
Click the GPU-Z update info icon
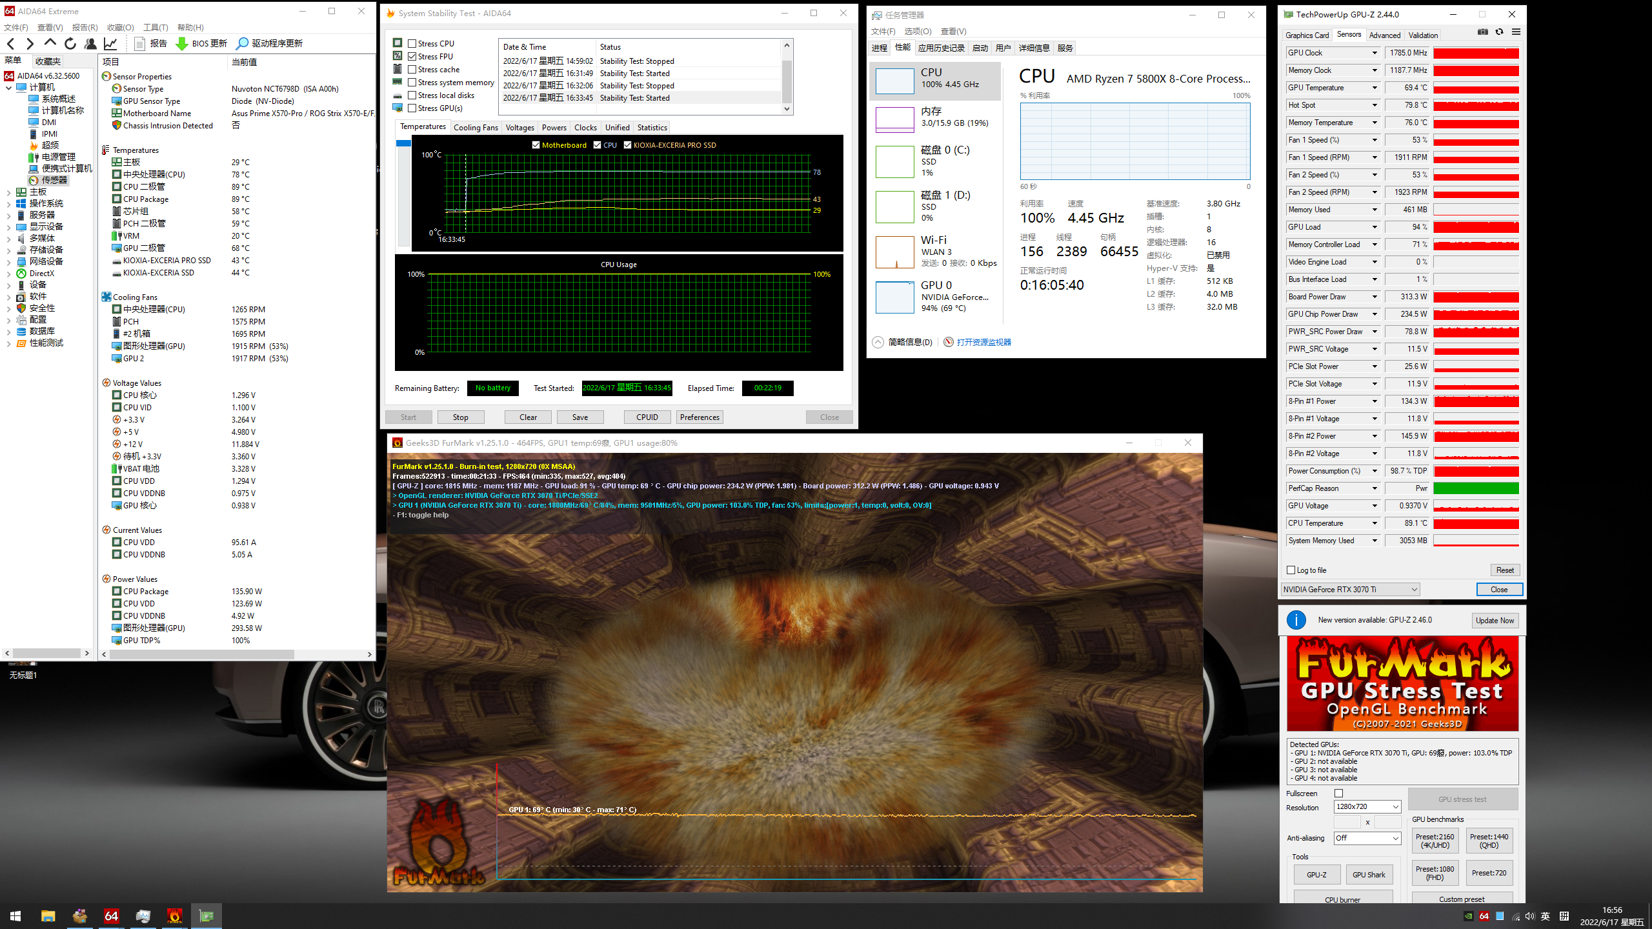[x=1296, y=620]
